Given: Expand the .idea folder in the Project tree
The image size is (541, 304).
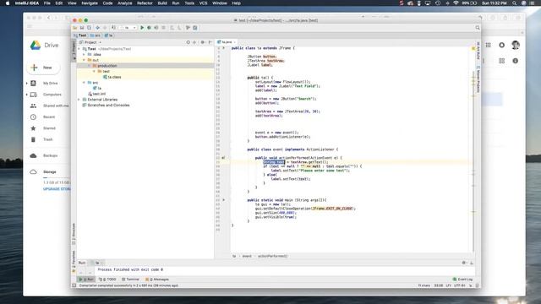Looking at the screenshot, I should (84, 54).
